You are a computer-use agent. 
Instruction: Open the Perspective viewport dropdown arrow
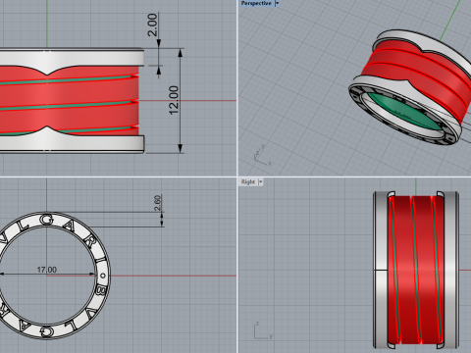[277, 3]
